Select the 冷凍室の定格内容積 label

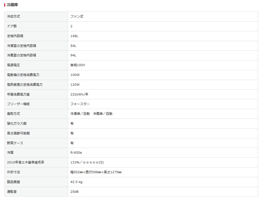(x=22, y=46)
